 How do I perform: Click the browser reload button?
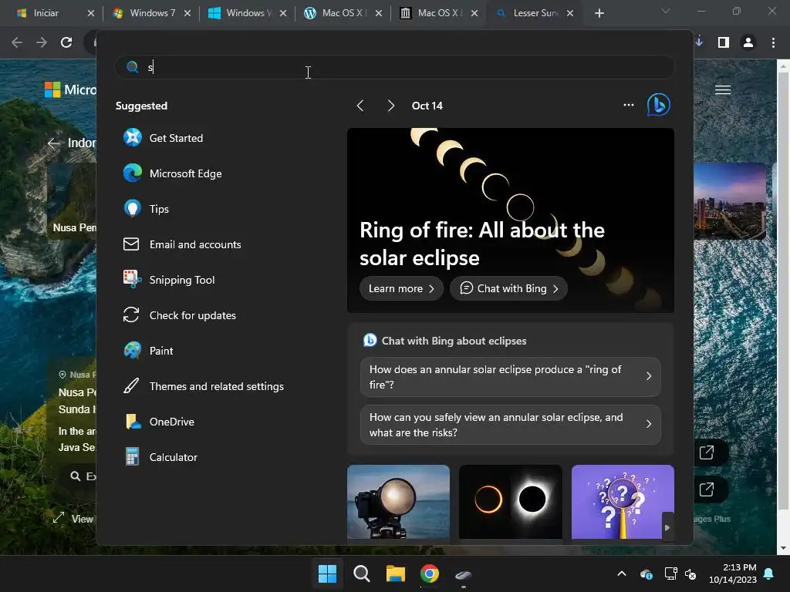(66, 42)
